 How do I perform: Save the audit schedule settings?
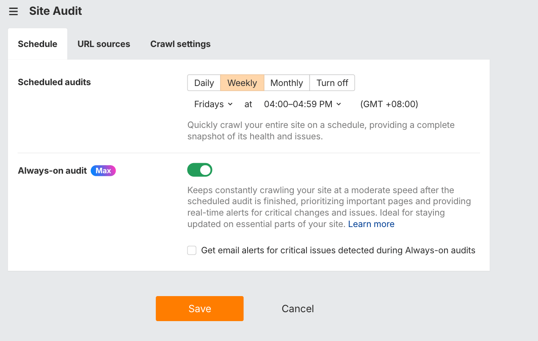pyautogui.click(x=200, y=308)
